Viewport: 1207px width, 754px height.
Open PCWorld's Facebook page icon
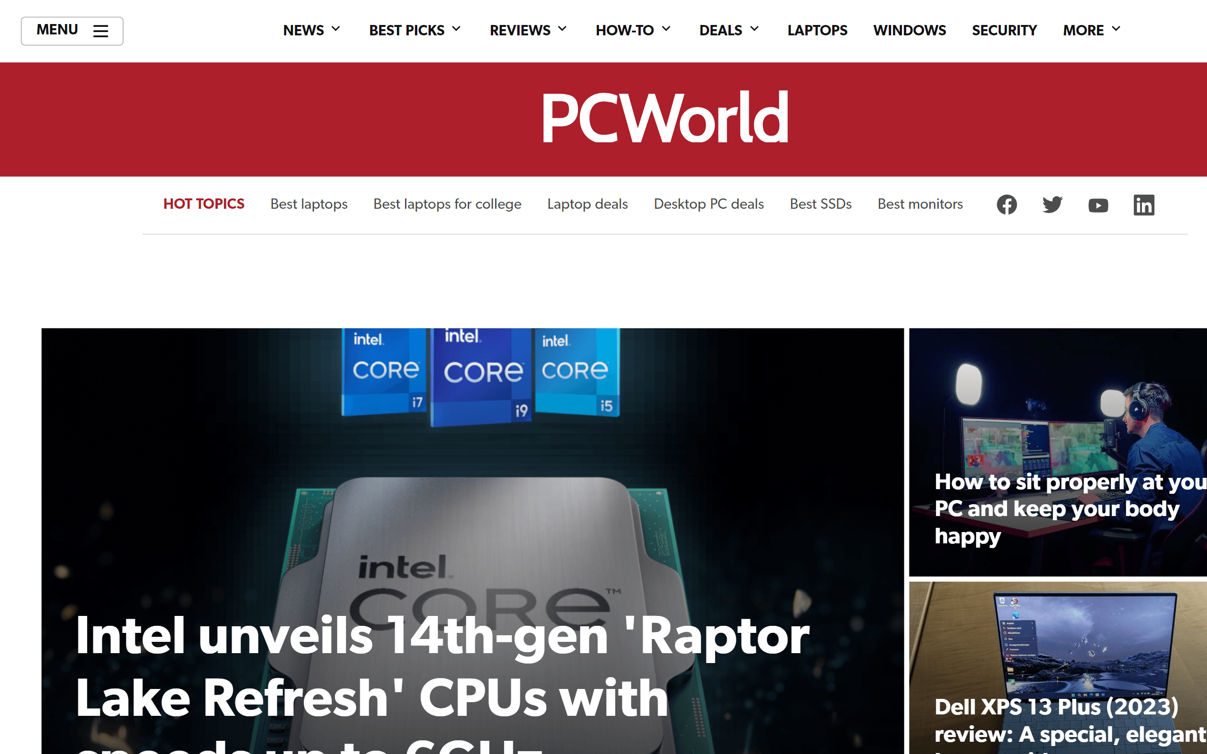tap(1007, 205)
